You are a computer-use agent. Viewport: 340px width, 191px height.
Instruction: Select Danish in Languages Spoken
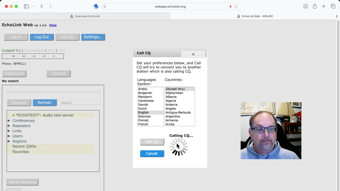[x=150, y=105]
